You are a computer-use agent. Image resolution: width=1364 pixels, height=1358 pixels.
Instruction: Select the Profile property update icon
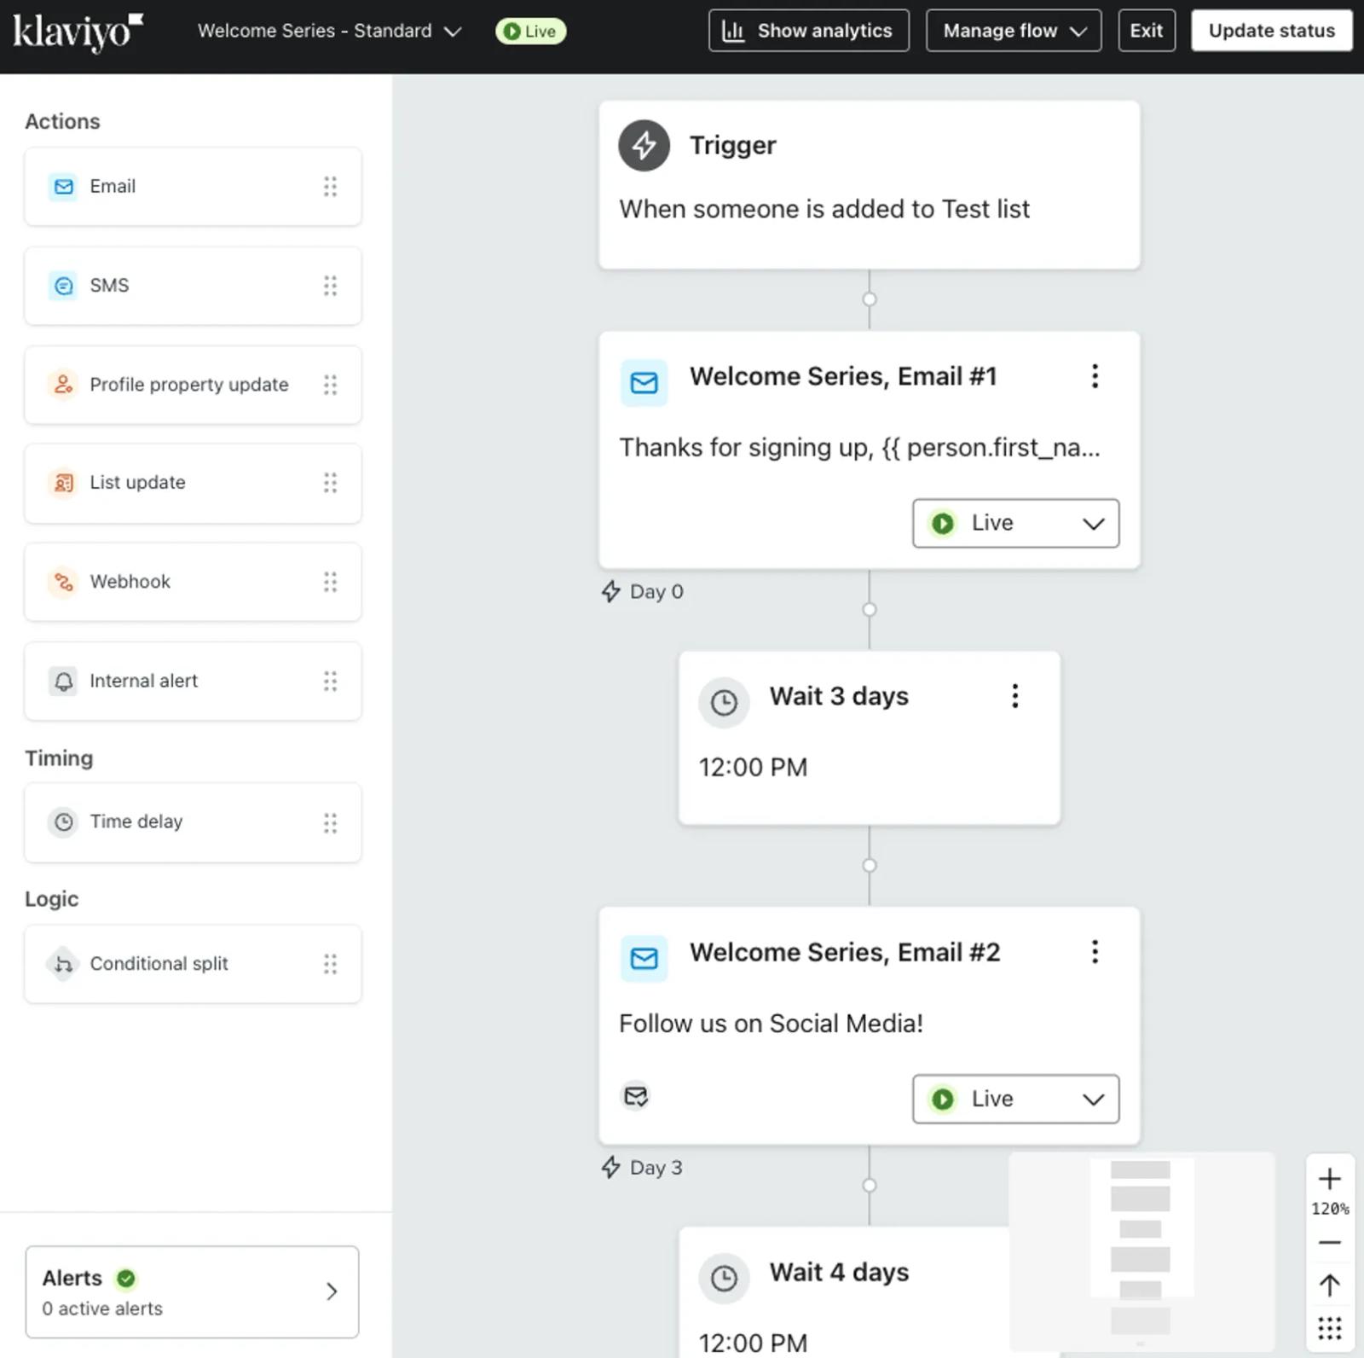63,385
